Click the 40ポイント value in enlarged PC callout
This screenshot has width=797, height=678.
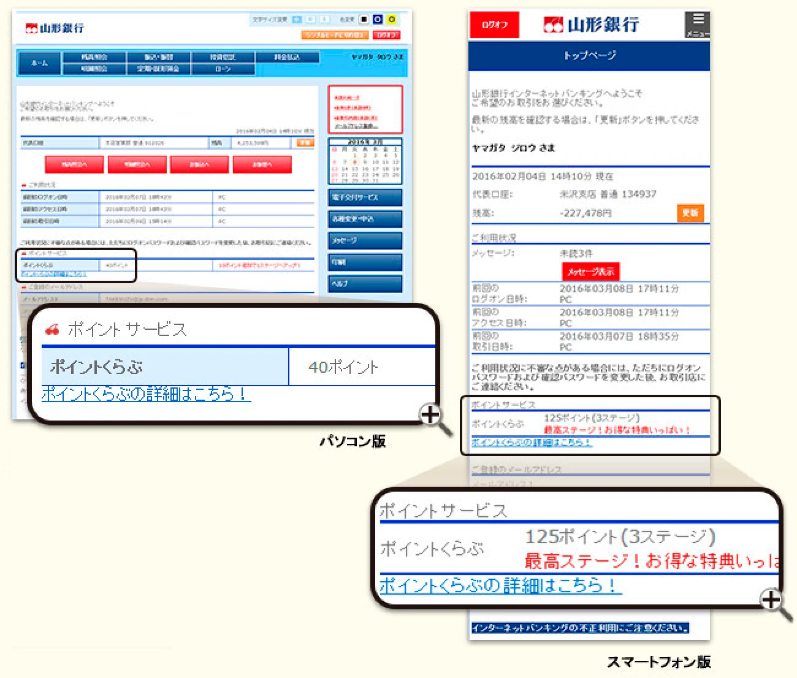pyautogui.click(x=343, y=367)
